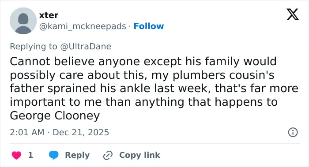Click the like count showing 1
The image size is (309, 167).
pyautogui.click(x=30, y=155)
